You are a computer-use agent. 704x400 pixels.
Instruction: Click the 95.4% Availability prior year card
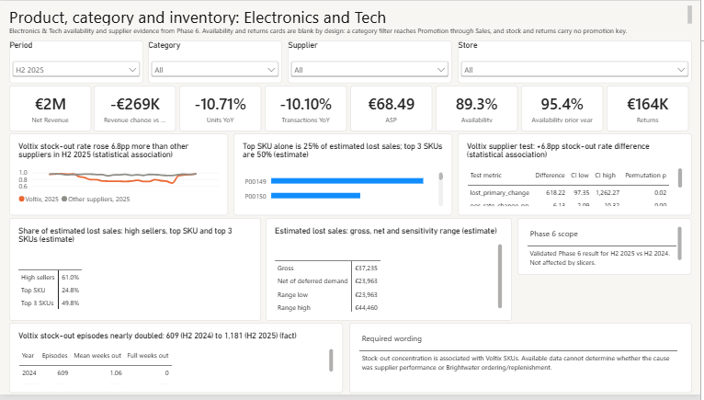pos(562,109)
